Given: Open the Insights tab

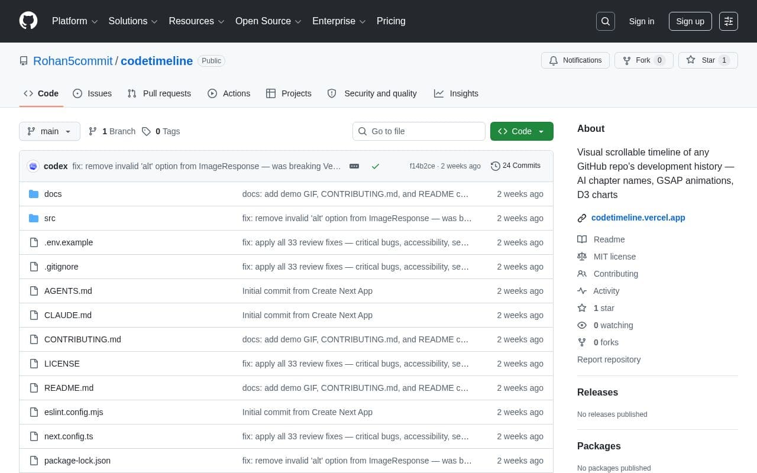Looking at the screenshot, I should point(456,93).
